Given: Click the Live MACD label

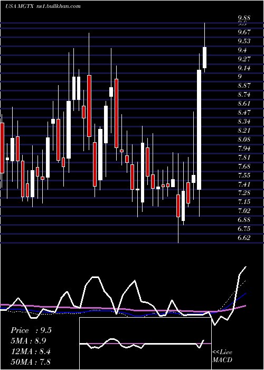Looking at the screenshot, I should click(222, 356).
